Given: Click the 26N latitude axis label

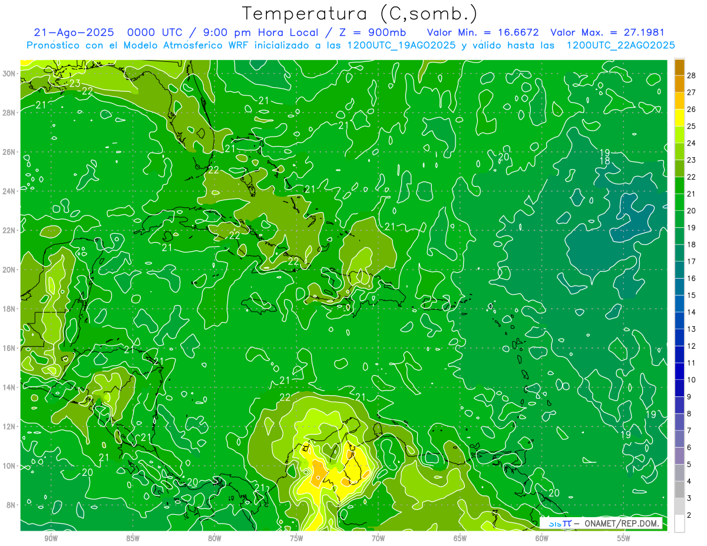Looking at the screenshot, I should coord(10,151).
